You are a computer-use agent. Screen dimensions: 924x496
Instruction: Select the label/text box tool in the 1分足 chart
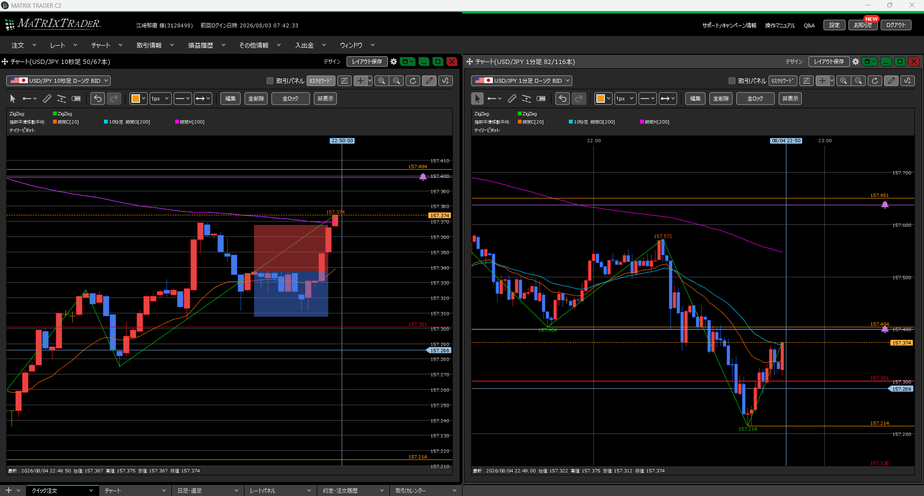(541, 99)
